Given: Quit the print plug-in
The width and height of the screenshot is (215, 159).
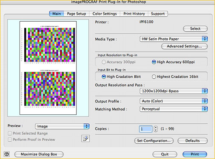Looking at the screenshot, I should [165, 154].
